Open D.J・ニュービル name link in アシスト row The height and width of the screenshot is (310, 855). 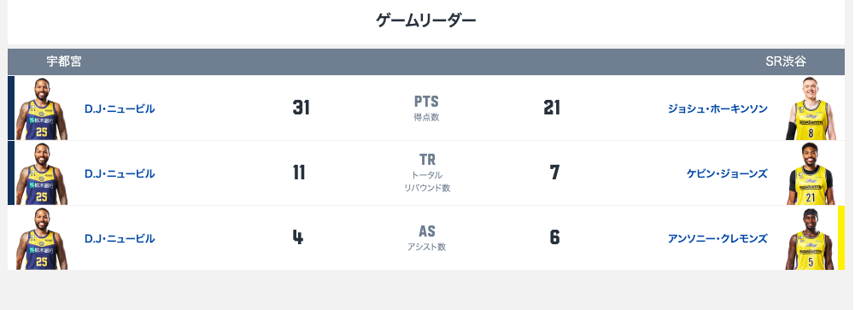pyautogui.click(x=120, y=238)
